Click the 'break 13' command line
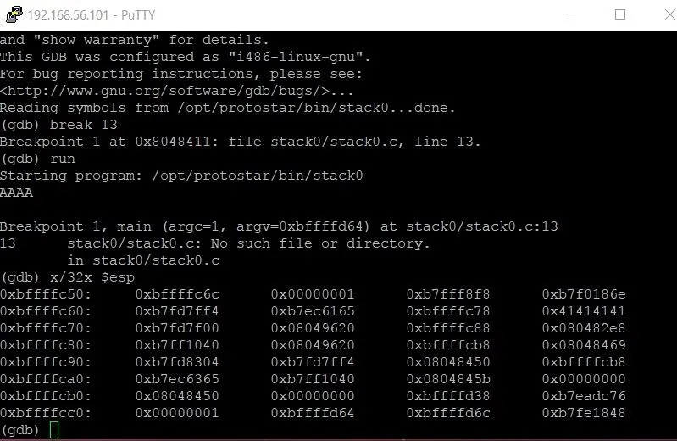 58,125
